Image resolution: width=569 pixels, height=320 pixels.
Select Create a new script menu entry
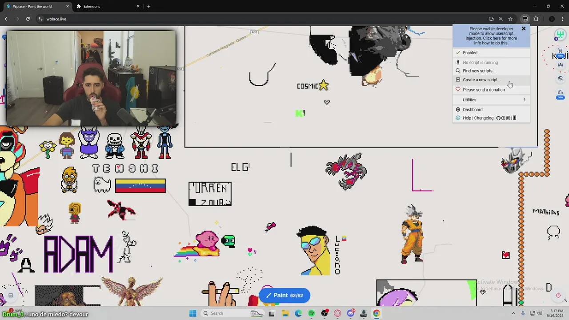tap(491, 80)
